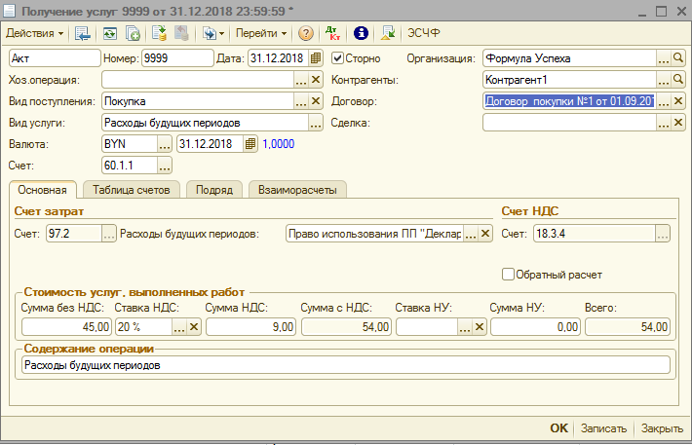Enable the Обратный расчет checkbox
692x445 pixels.
508,275
